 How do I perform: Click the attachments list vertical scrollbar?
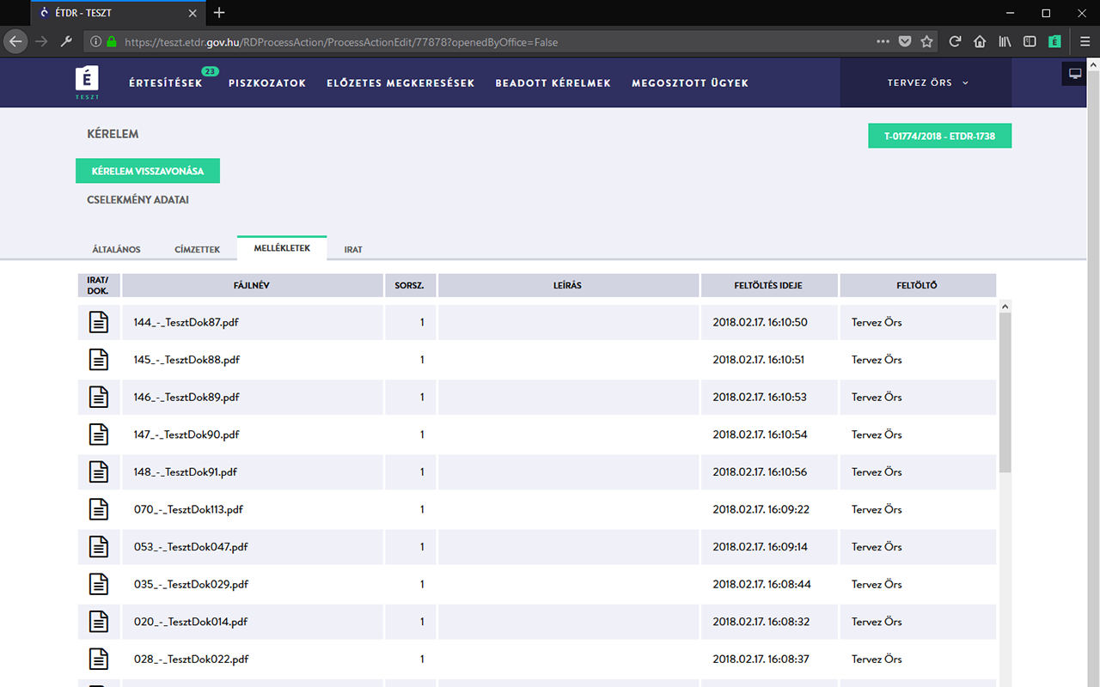(x=1005, y=391)
